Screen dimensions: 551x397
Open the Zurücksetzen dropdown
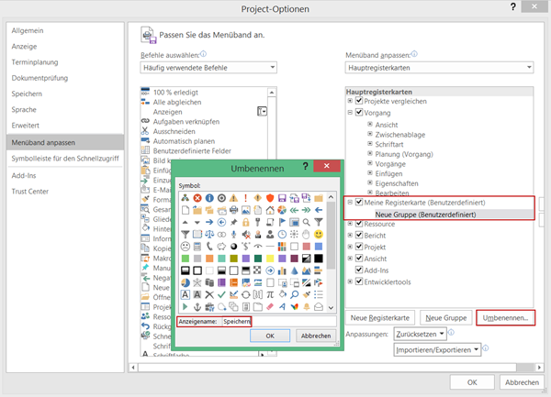click(x=416, y=335)
